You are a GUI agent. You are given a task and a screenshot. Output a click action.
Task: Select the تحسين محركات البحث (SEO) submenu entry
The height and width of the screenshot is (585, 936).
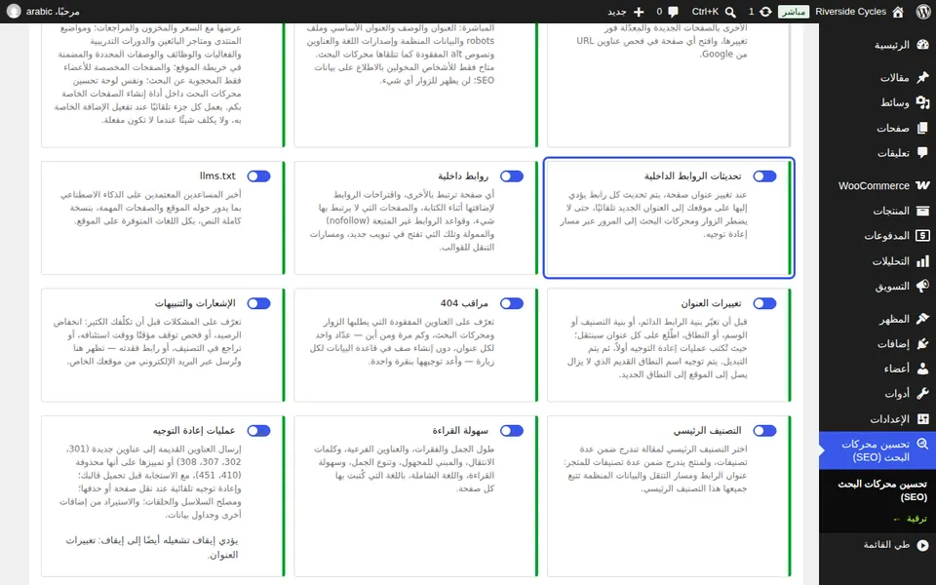(882, 490)
